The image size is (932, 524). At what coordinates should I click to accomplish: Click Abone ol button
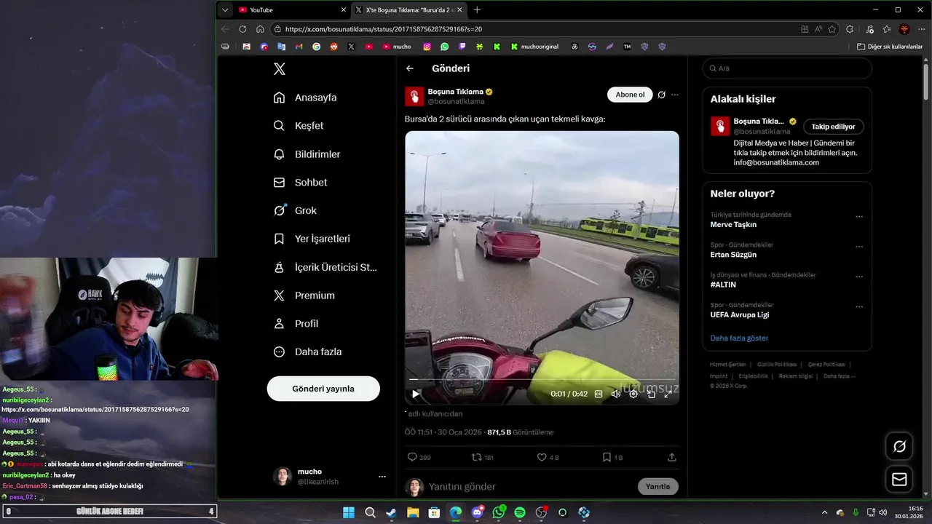pyautogui.click(x=630, y=95)
